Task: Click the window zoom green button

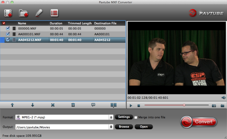Action: tap(12, 2)
